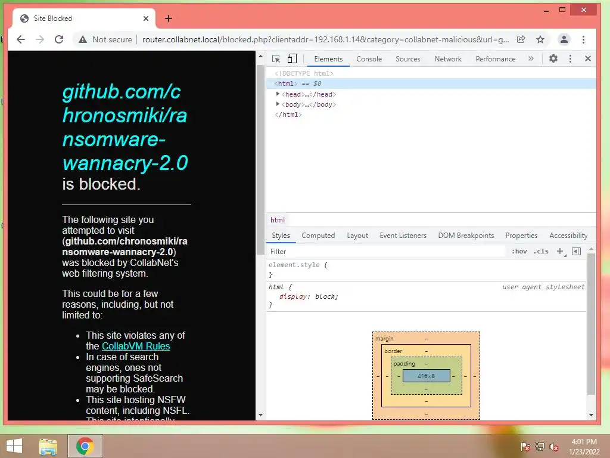
Task: Switch to the Elements tab
Action: pyautogui.click(x=328, y=59)
